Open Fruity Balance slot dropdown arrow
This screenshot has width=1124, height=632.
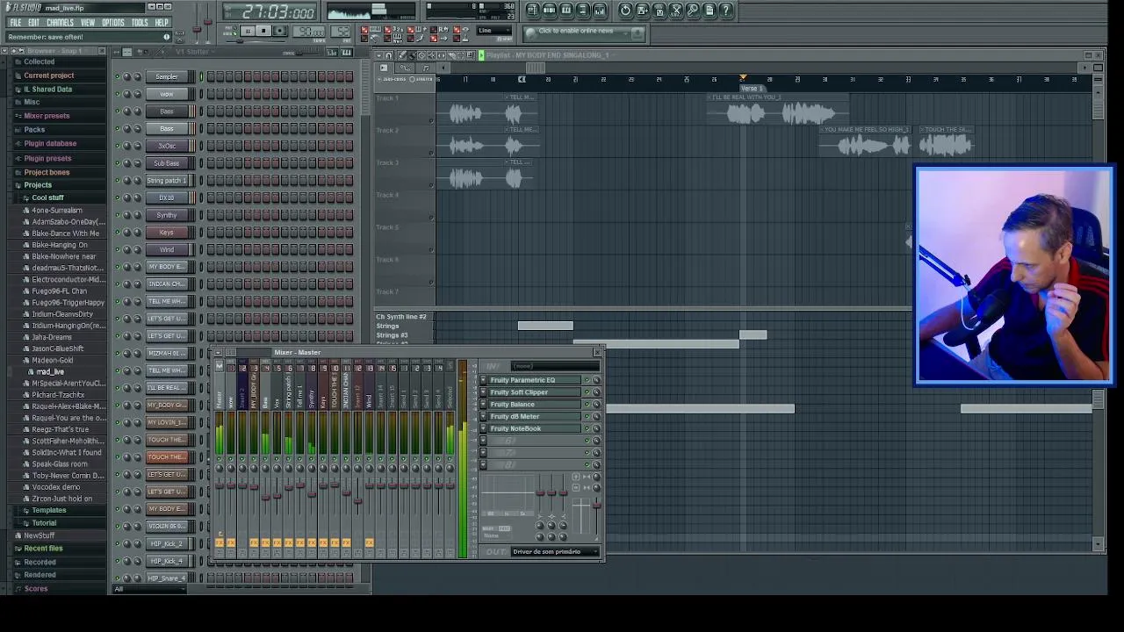pyautogui.click(x=483, y=404)
